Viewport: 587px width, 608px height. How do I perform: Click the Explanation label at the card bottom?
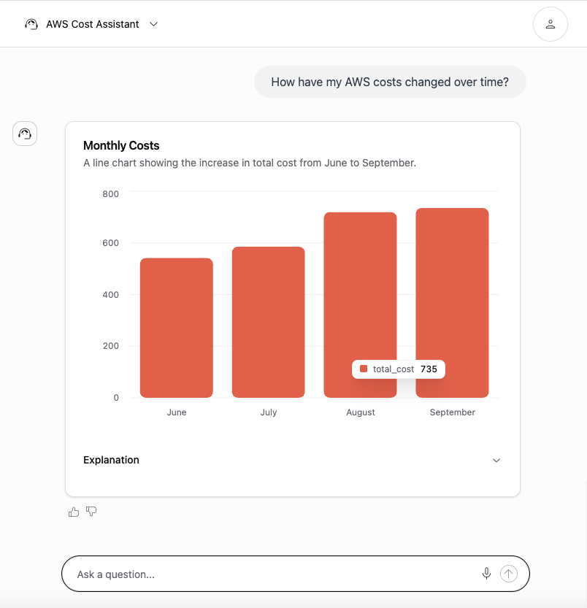click(x=111, y=460)
